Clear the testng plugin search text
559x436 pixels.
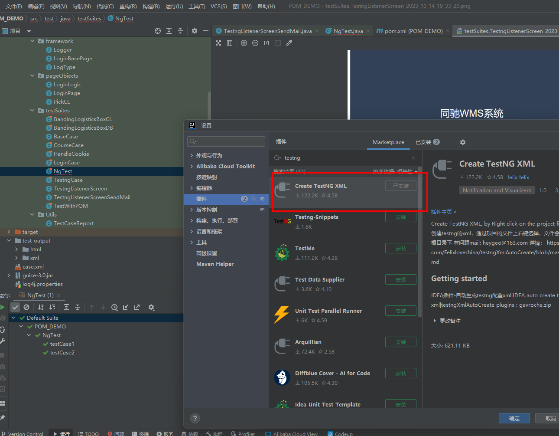tap(413, 158)
